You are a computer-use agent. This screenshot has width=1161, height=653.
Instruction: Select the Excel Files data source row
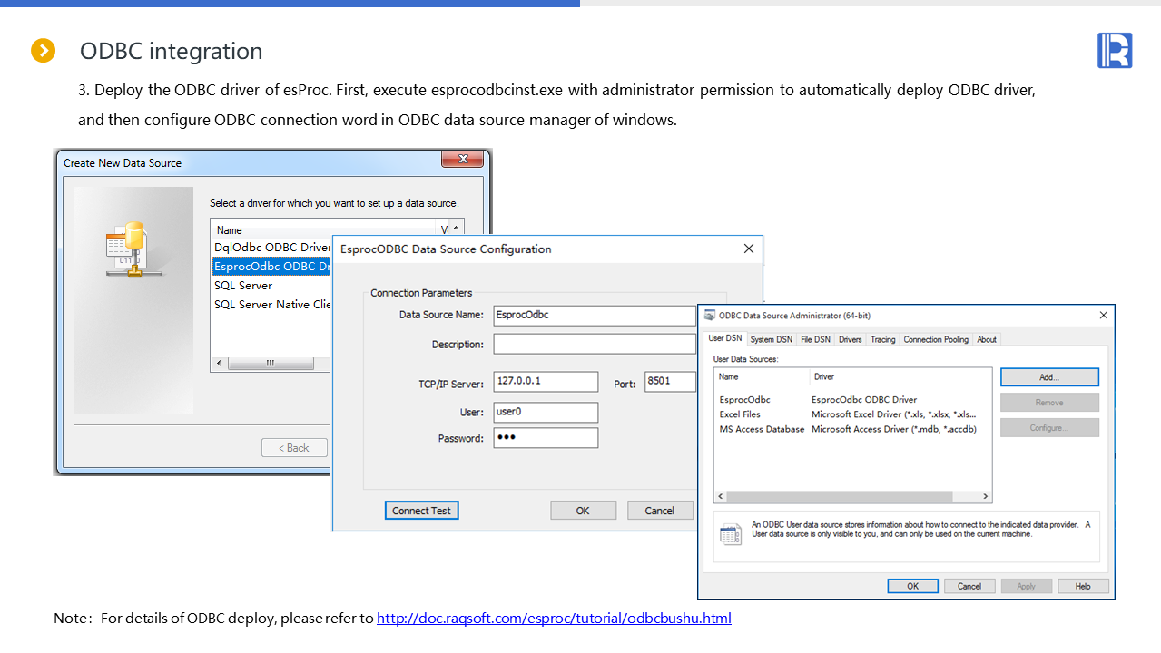tap(740, 414)
